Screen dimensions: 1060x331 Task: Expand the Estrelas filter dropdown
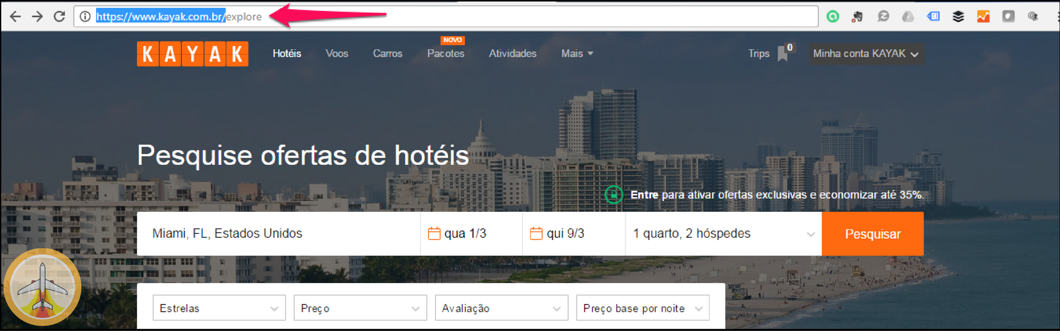point(219,308)
